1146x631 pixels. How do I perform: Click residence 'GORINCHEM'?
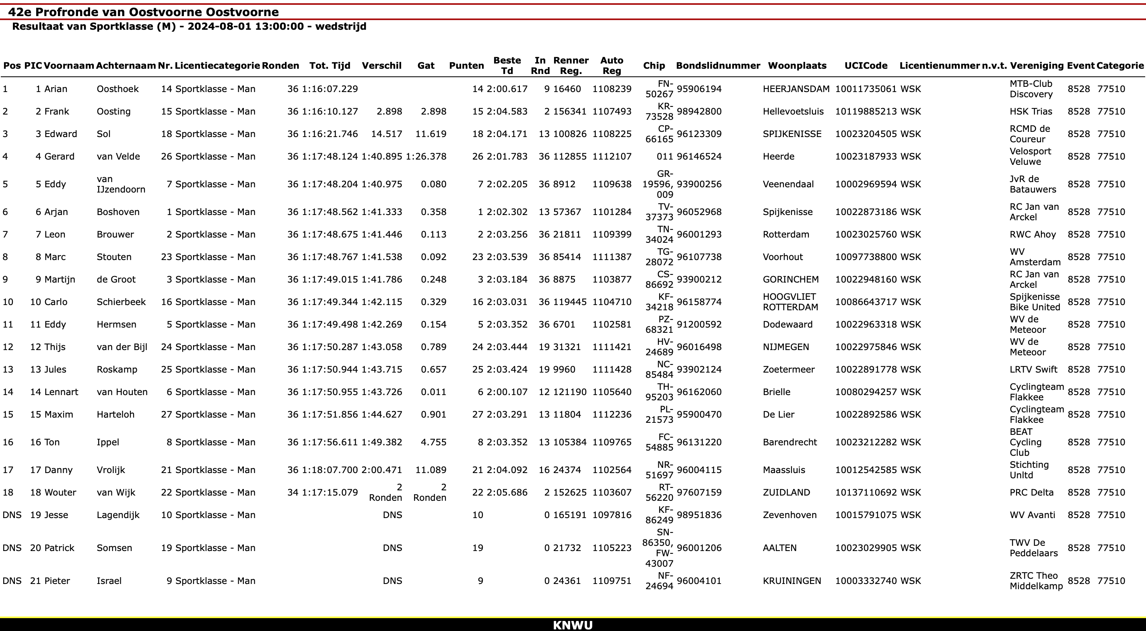coord(791,279)
